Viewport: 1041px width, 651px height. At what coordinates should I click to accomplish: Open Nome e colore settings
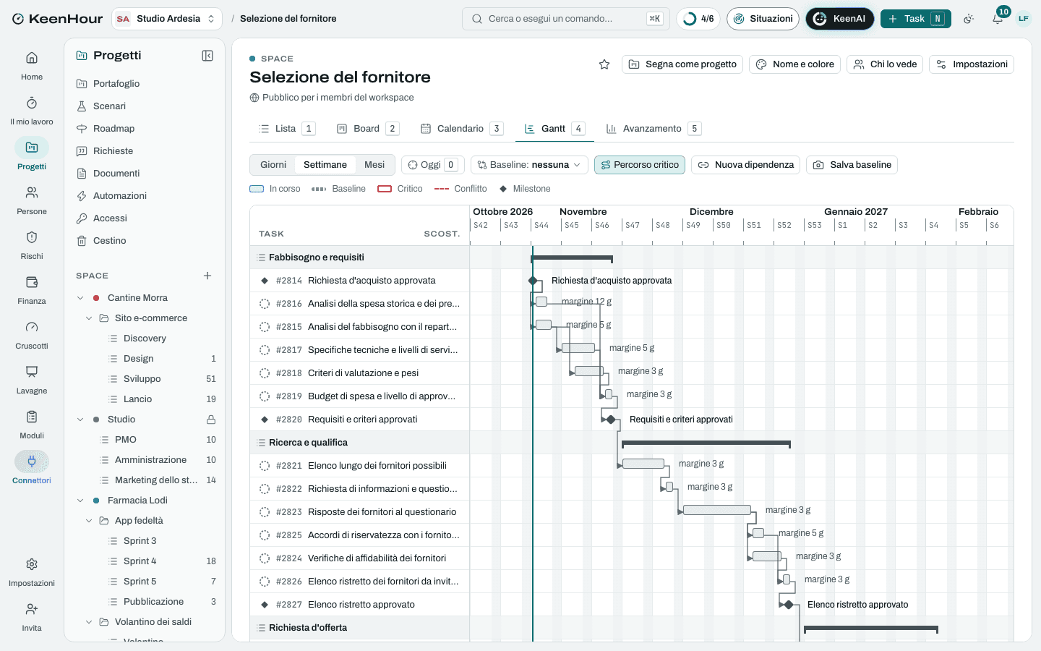point(794,64)
